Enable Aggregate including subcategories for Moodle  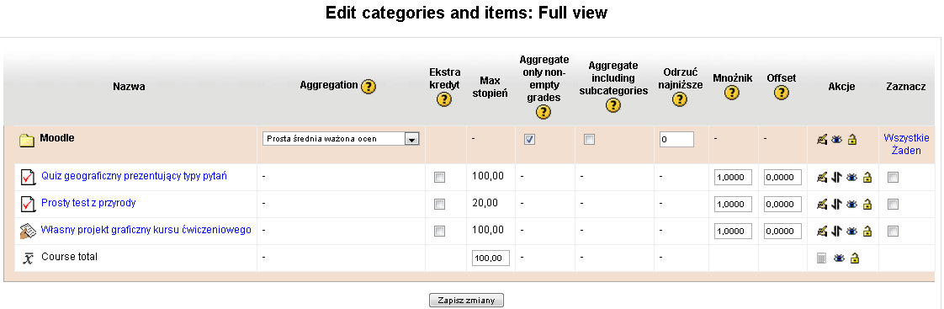tap(590, 140)
